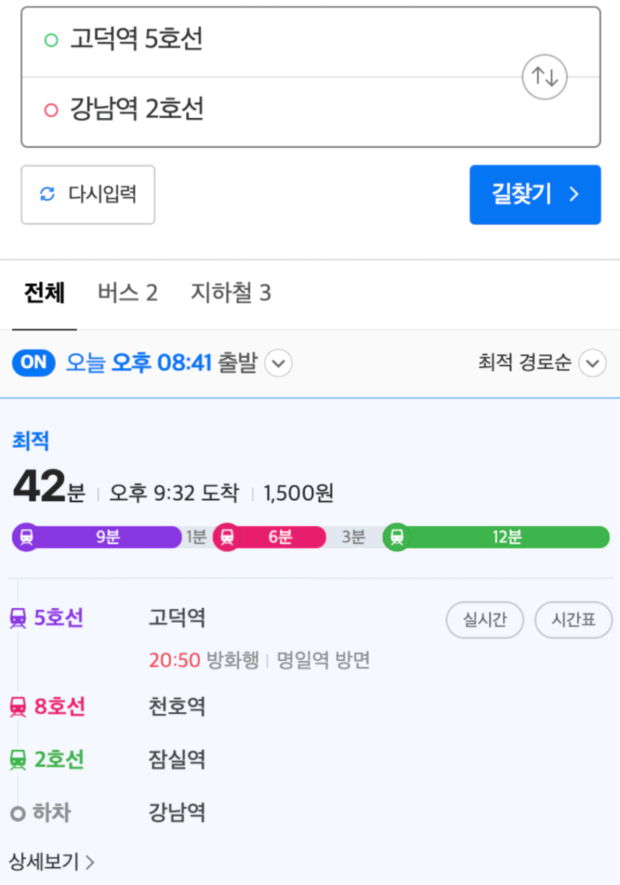
Task: Open the 시간표 timetable button
Action: point(573,620)
